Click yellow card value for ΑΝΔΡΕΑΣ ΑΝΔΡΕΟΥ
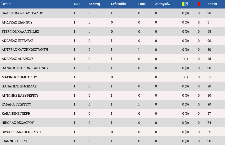The width and height of the screenshot is (225, 145). pyautogui.click(x=185, y=59)
